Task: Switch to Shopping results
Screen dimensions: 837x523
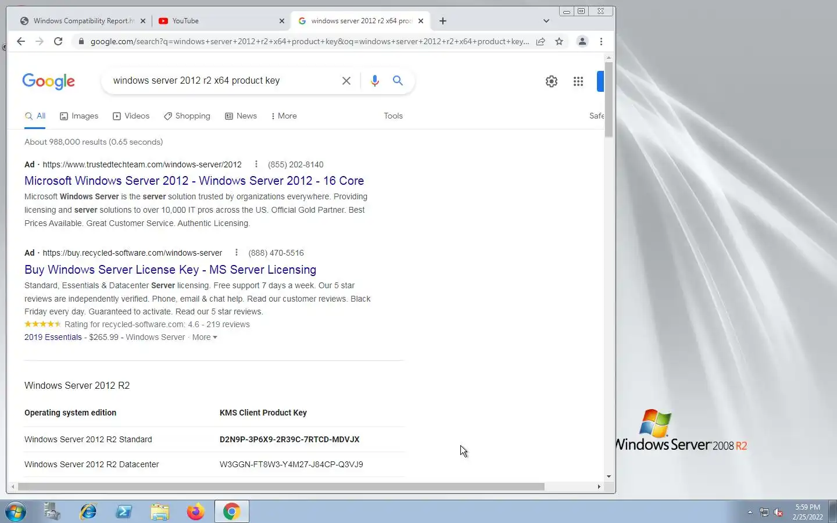Action: pyautogui.click(x=187, y=116)
